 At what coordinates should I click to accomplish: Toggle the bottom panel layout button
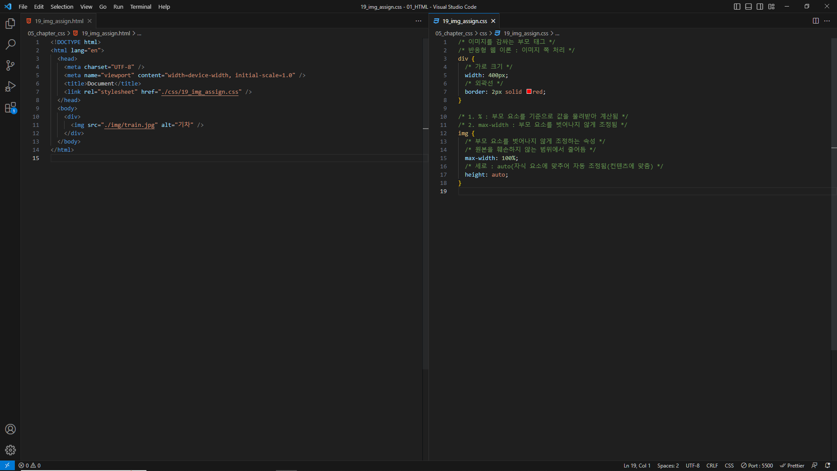click(749, 7)
